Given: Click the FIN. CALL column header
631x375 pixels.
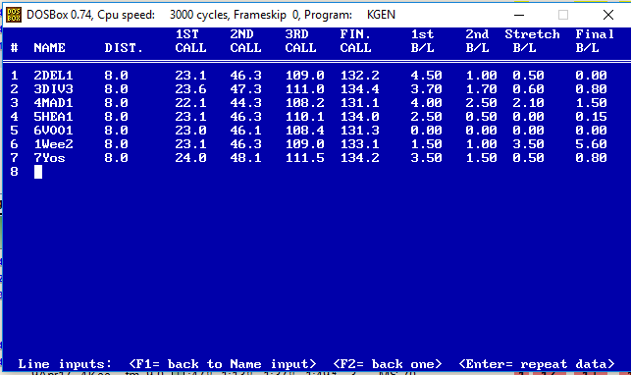Looking at the screenshot, I should [x=355, y=41].
